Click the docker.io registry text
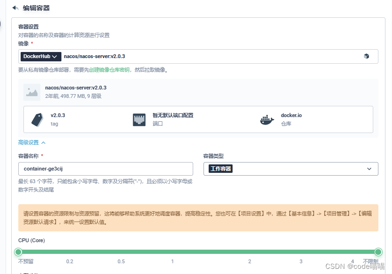Screen dimensions: 392x274 [x=291, y=115]
